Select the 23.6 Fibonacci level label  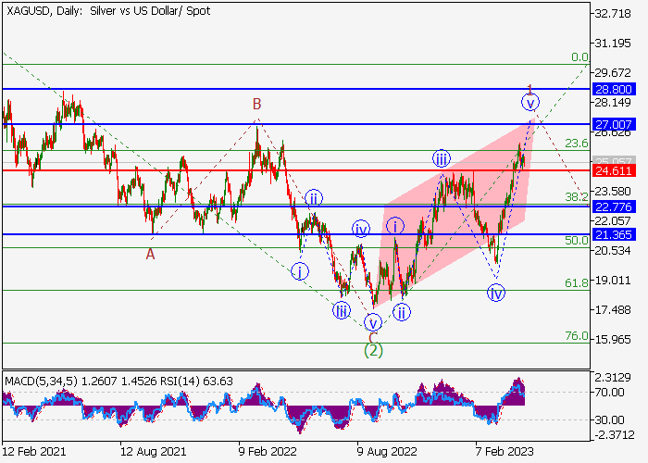point(577,144)
